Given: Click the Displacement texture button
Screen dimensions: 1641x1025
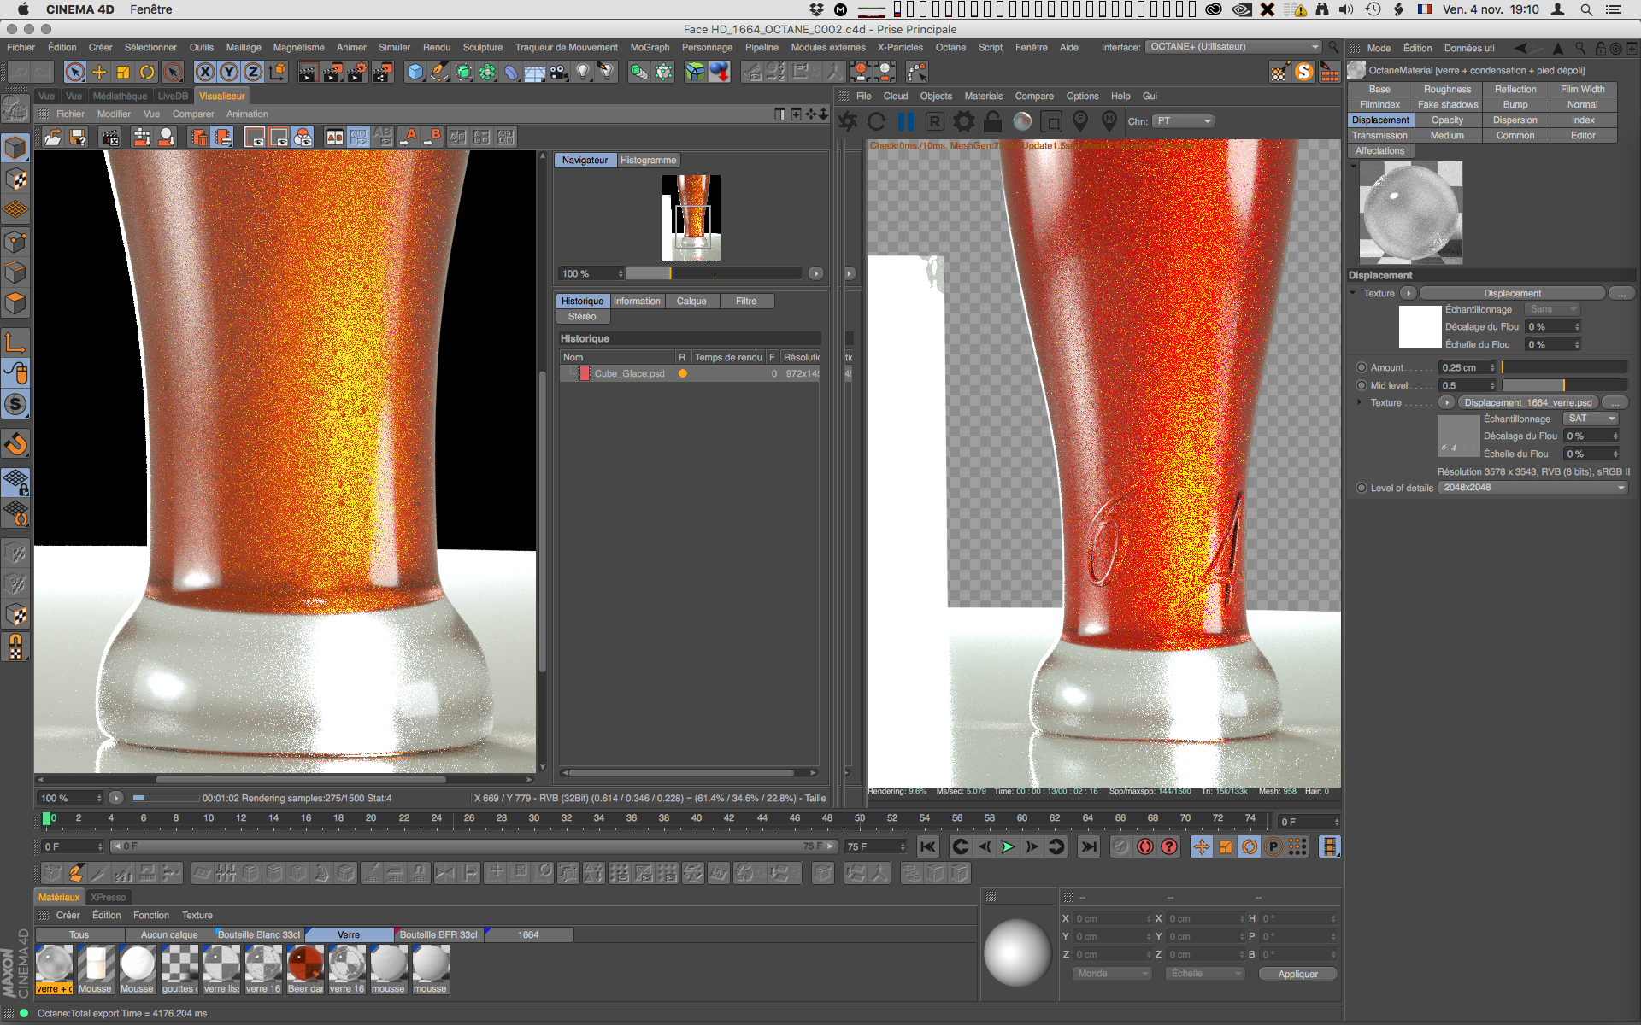Looking at the screenshot, I should tap(1511, 293).
